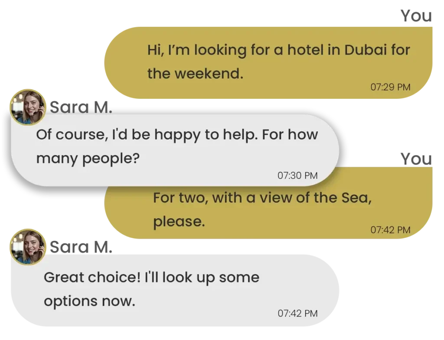Viewport: 444px width, 340px height.
Task: Click Sara M.'s avatar above the "Of course" message
Action: point(27,107)
